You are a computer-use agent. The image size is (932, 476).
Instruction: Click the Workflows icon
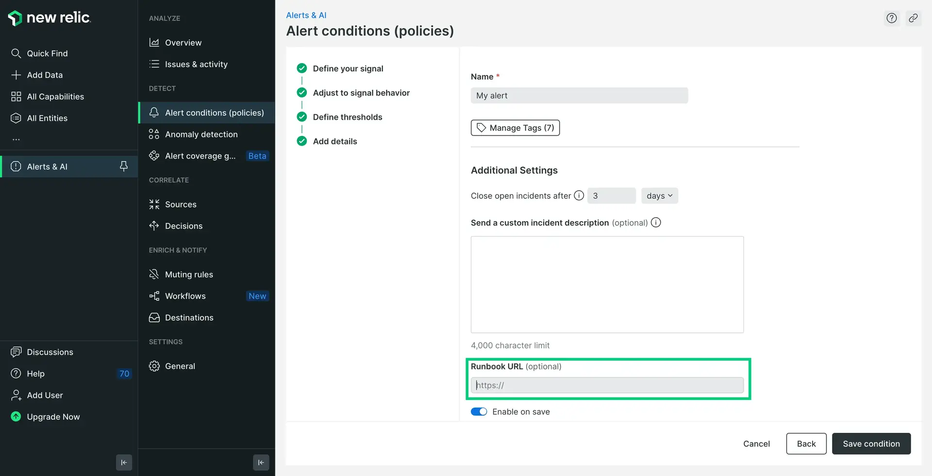point(154,296)
